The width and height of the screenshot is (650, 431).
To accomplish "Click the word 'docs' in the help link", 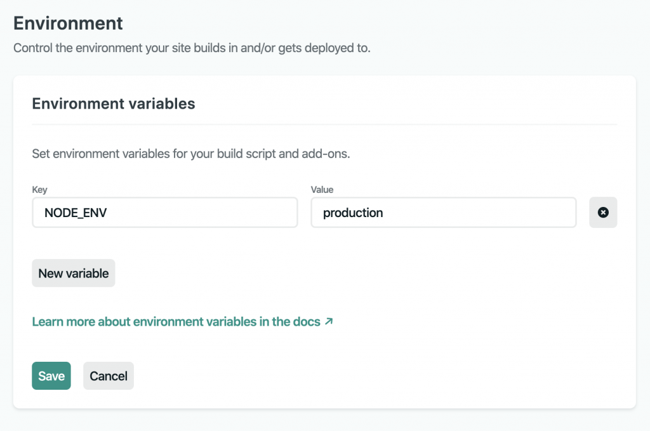I will pos(307,322).
